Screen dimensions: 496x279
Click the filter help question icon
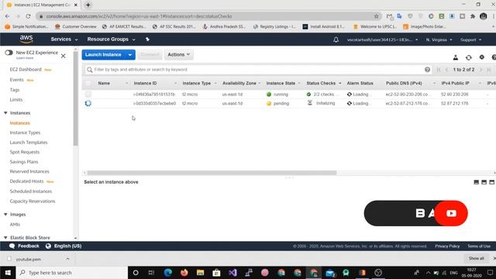(427, 70)
